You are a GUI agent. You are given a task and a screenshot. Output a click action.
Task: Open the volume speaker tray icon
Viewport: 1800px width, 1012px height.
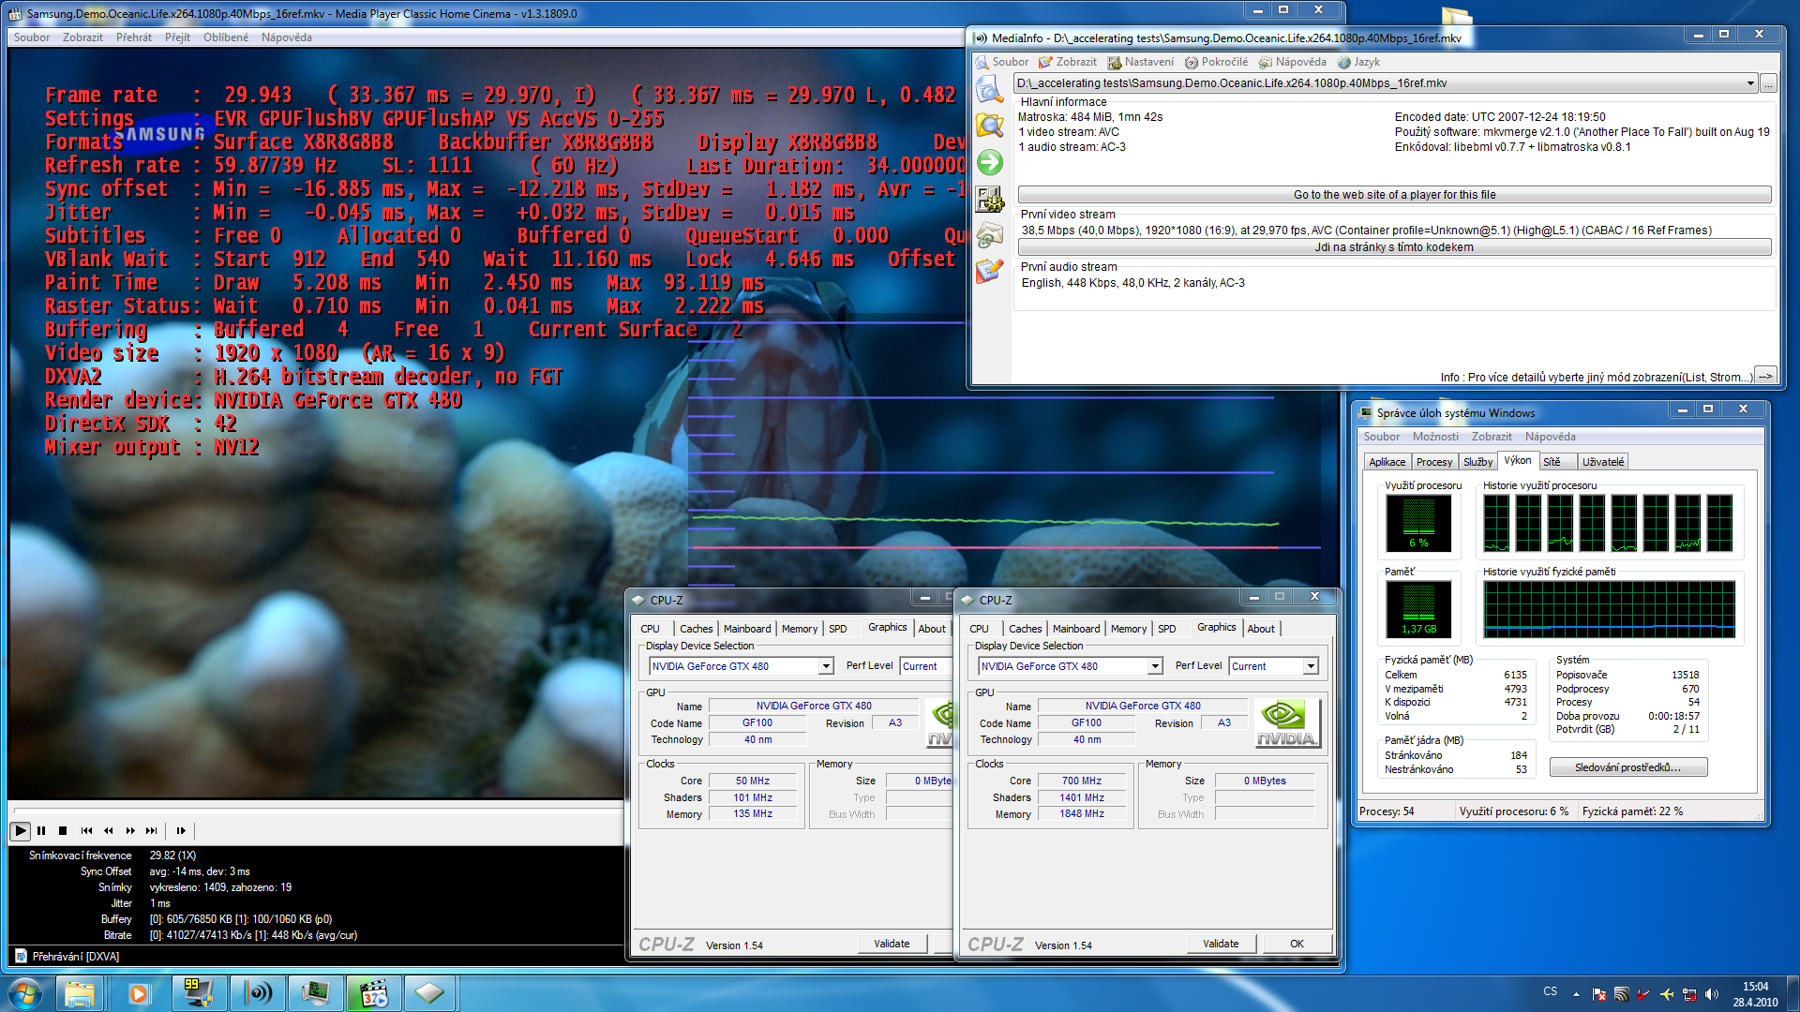tap(1712, 994)
